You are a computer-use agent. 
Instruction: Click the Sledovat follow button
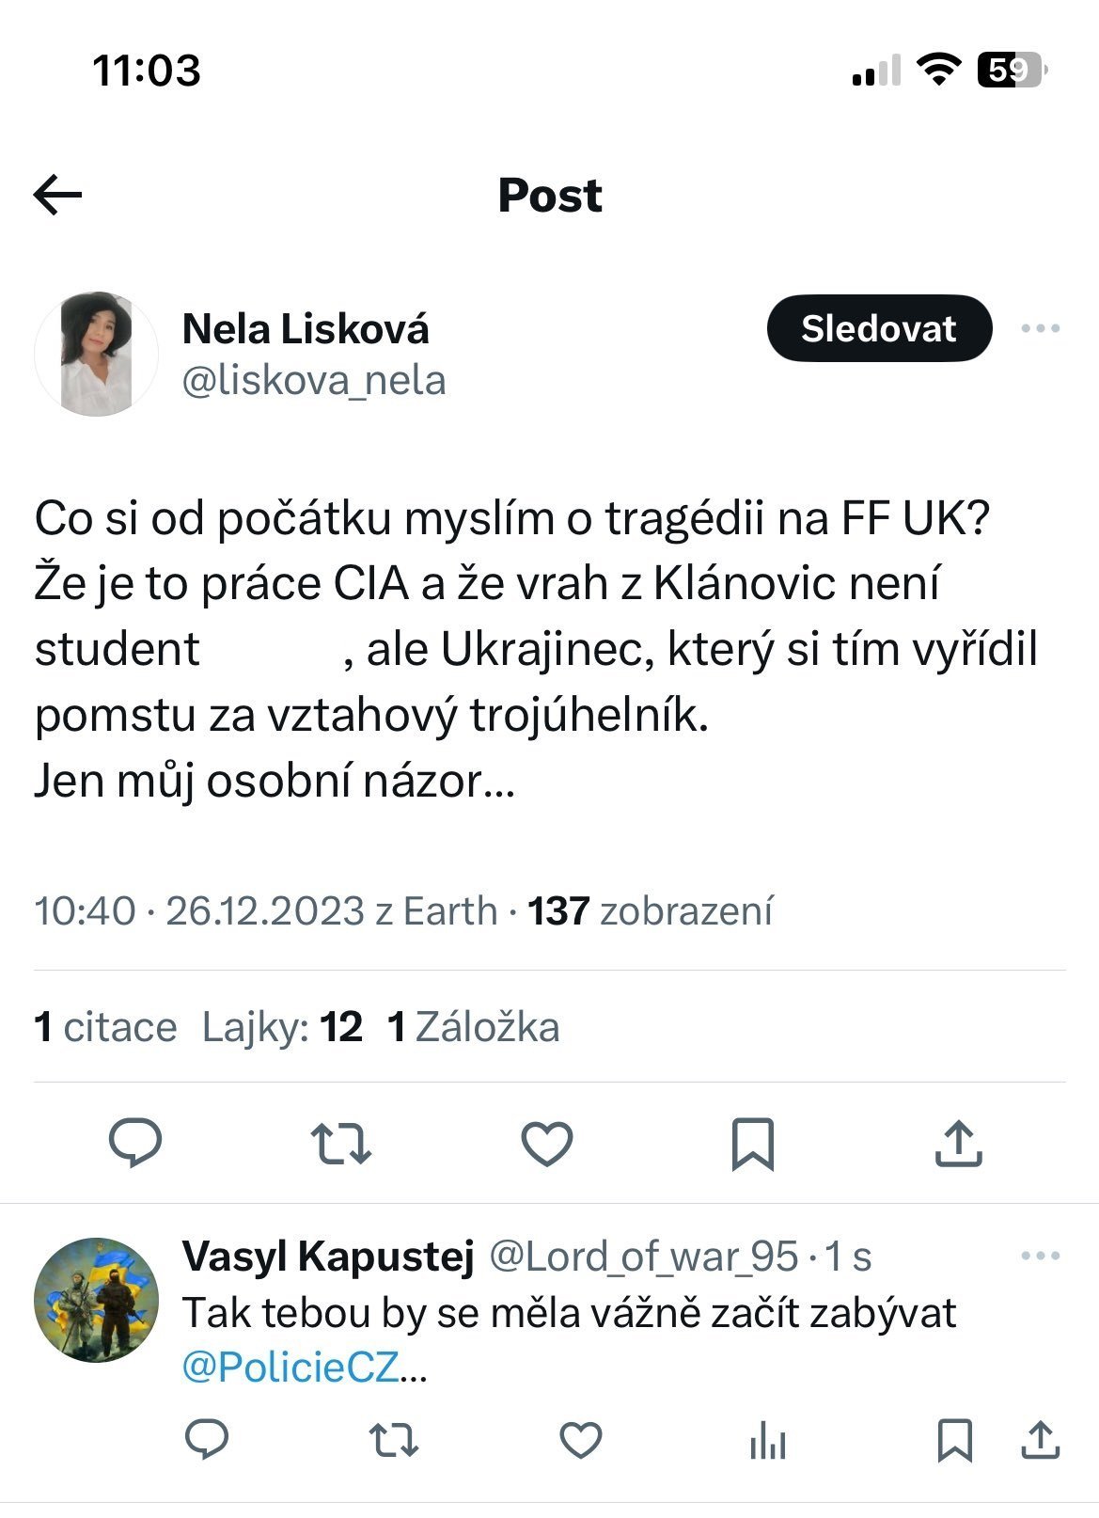[879, 328]
